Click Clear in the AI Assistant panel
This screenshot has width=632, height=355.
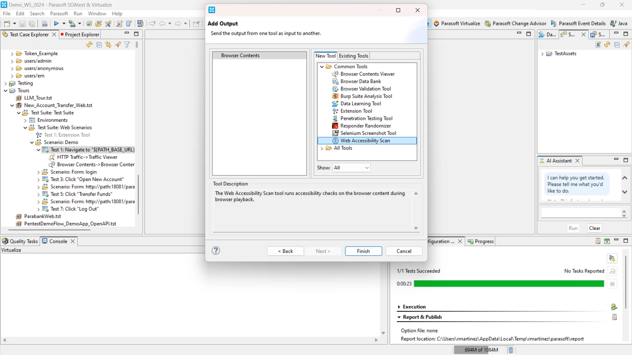point(594,228)
